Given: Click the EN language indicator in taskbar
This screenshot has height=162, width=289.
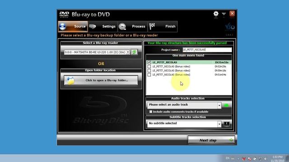Looking at the screenshot, I should click(228, 158).
